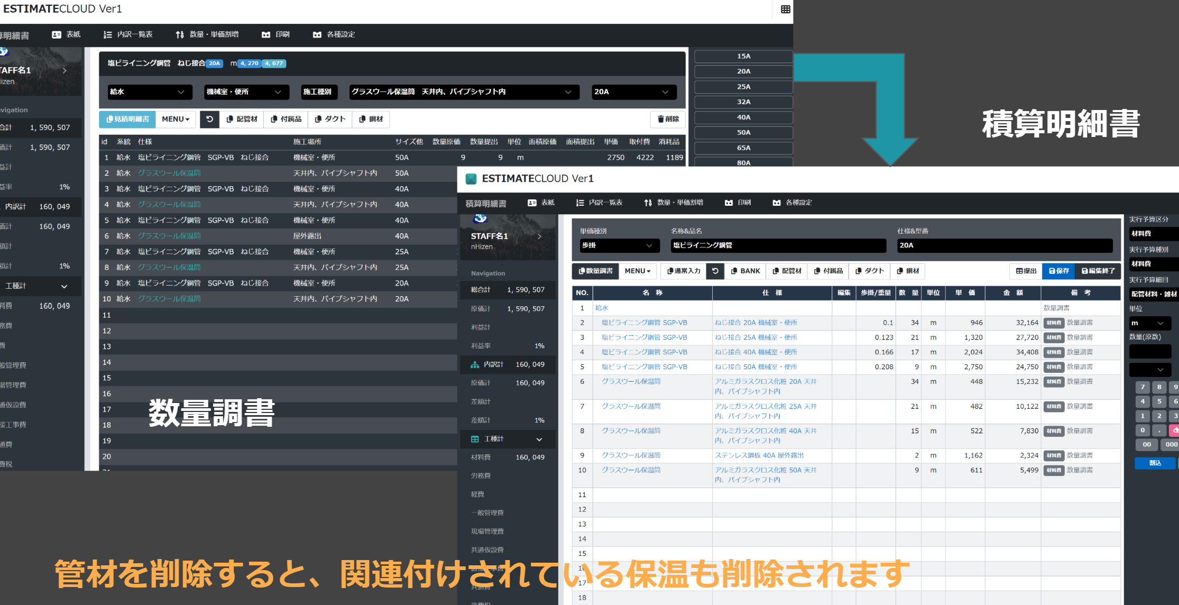Click keypad decimal point button
This screenshot has height=605, width=1179.
[1159, 430]
